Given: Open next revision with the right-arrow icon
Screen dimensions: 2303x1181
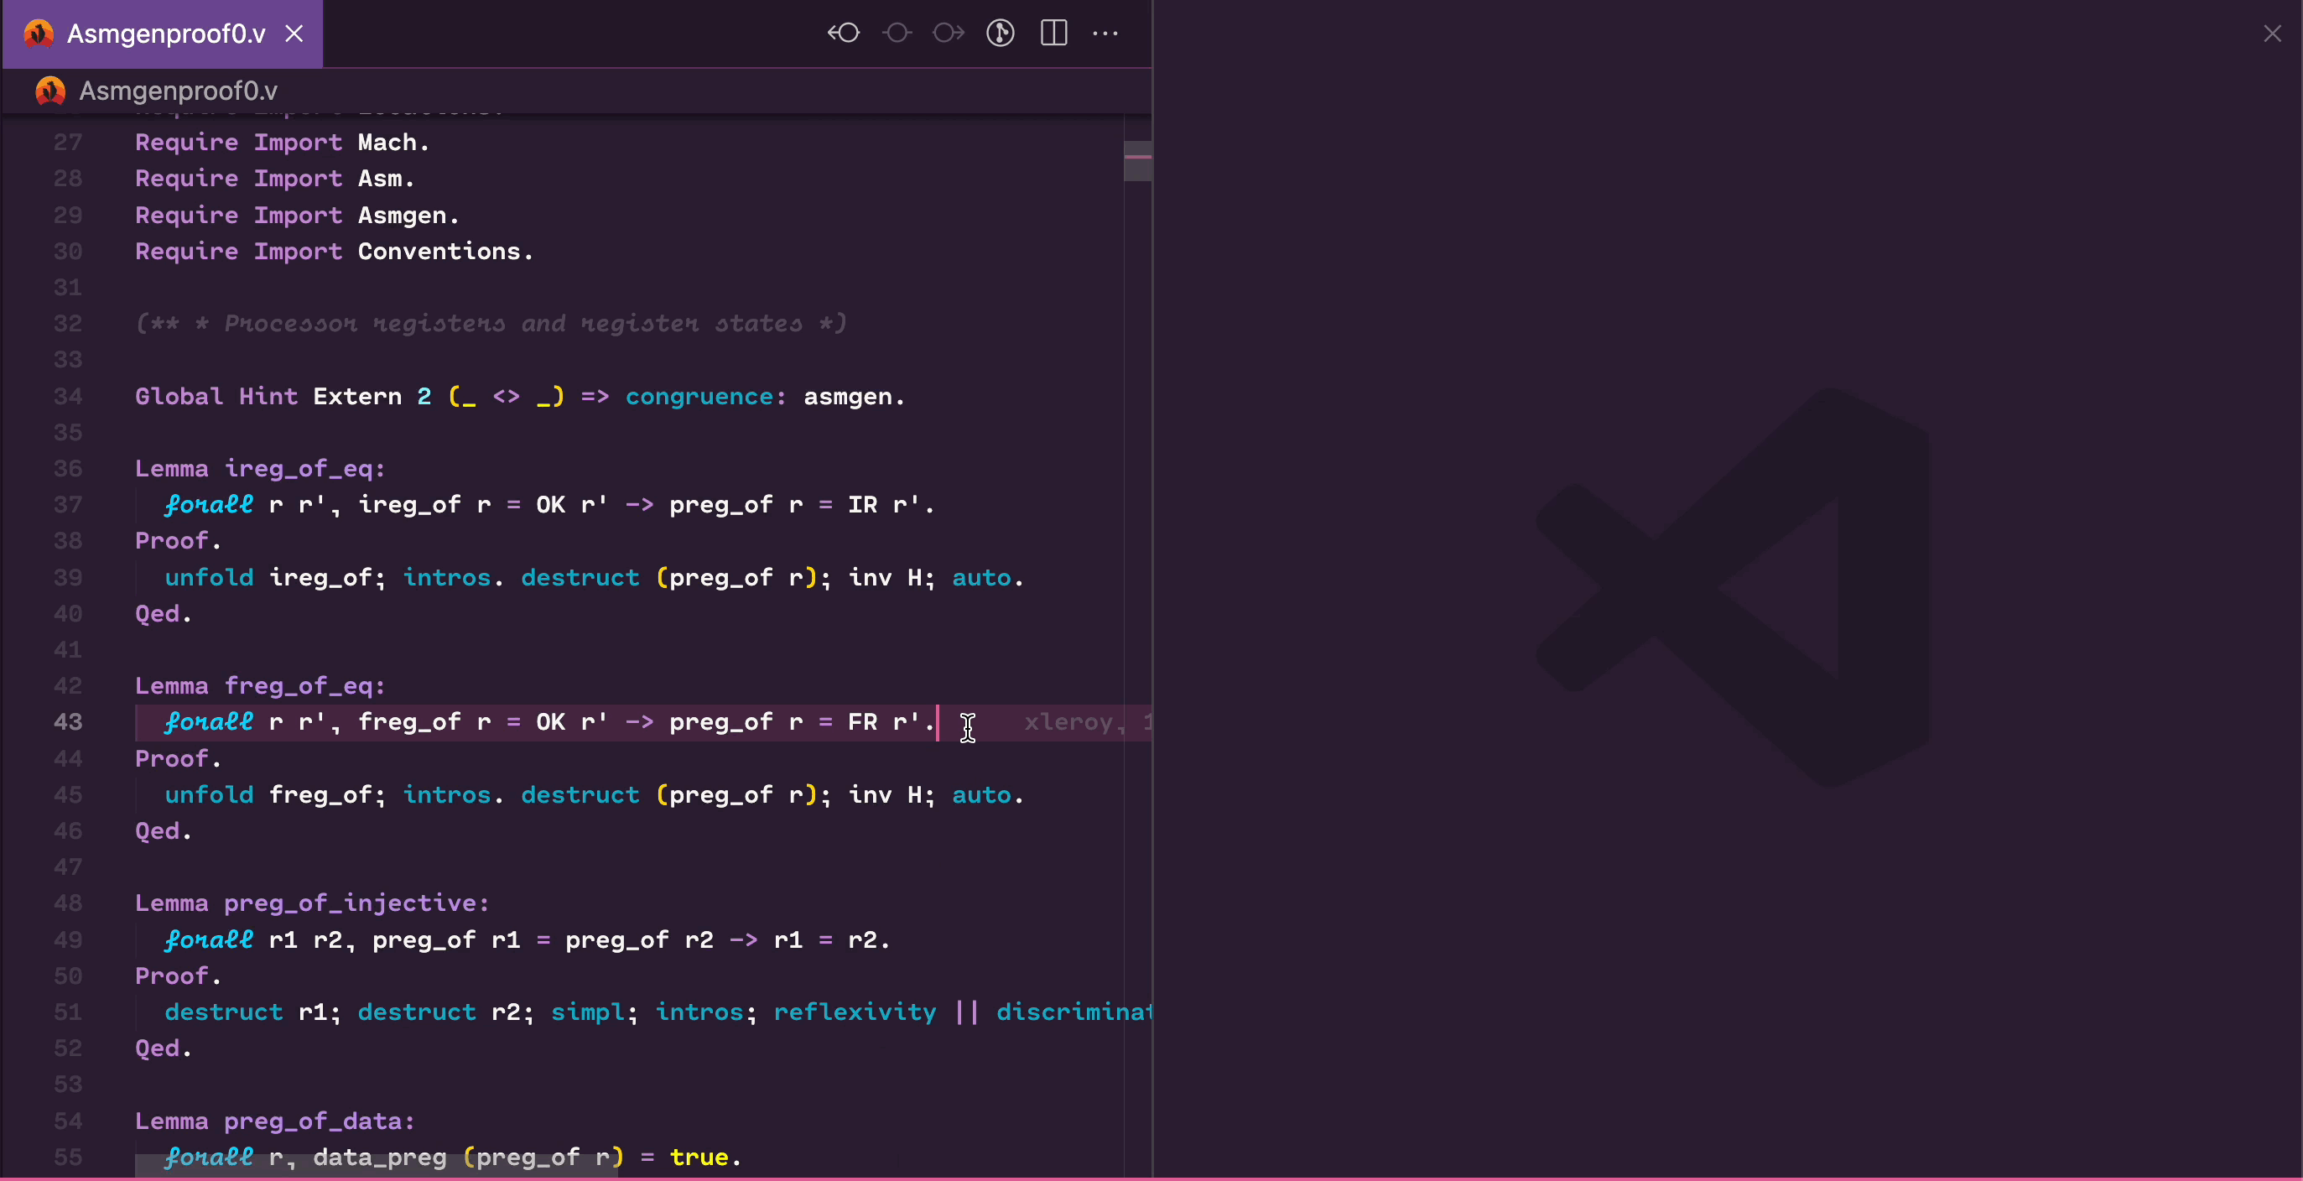Looking at the screenshot, I should click(x=948, y=33).
